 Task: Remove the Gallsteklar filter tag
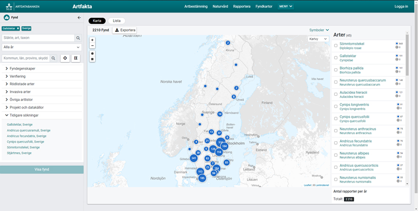[x=18, y=28]
